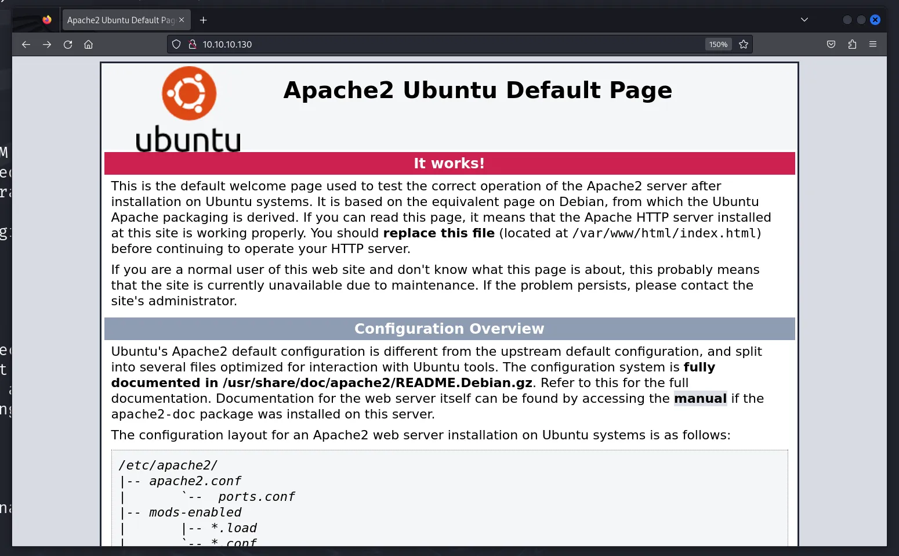Bookmark this page with the star
Viewport: 899px width, 556px height.
(744, 45)
